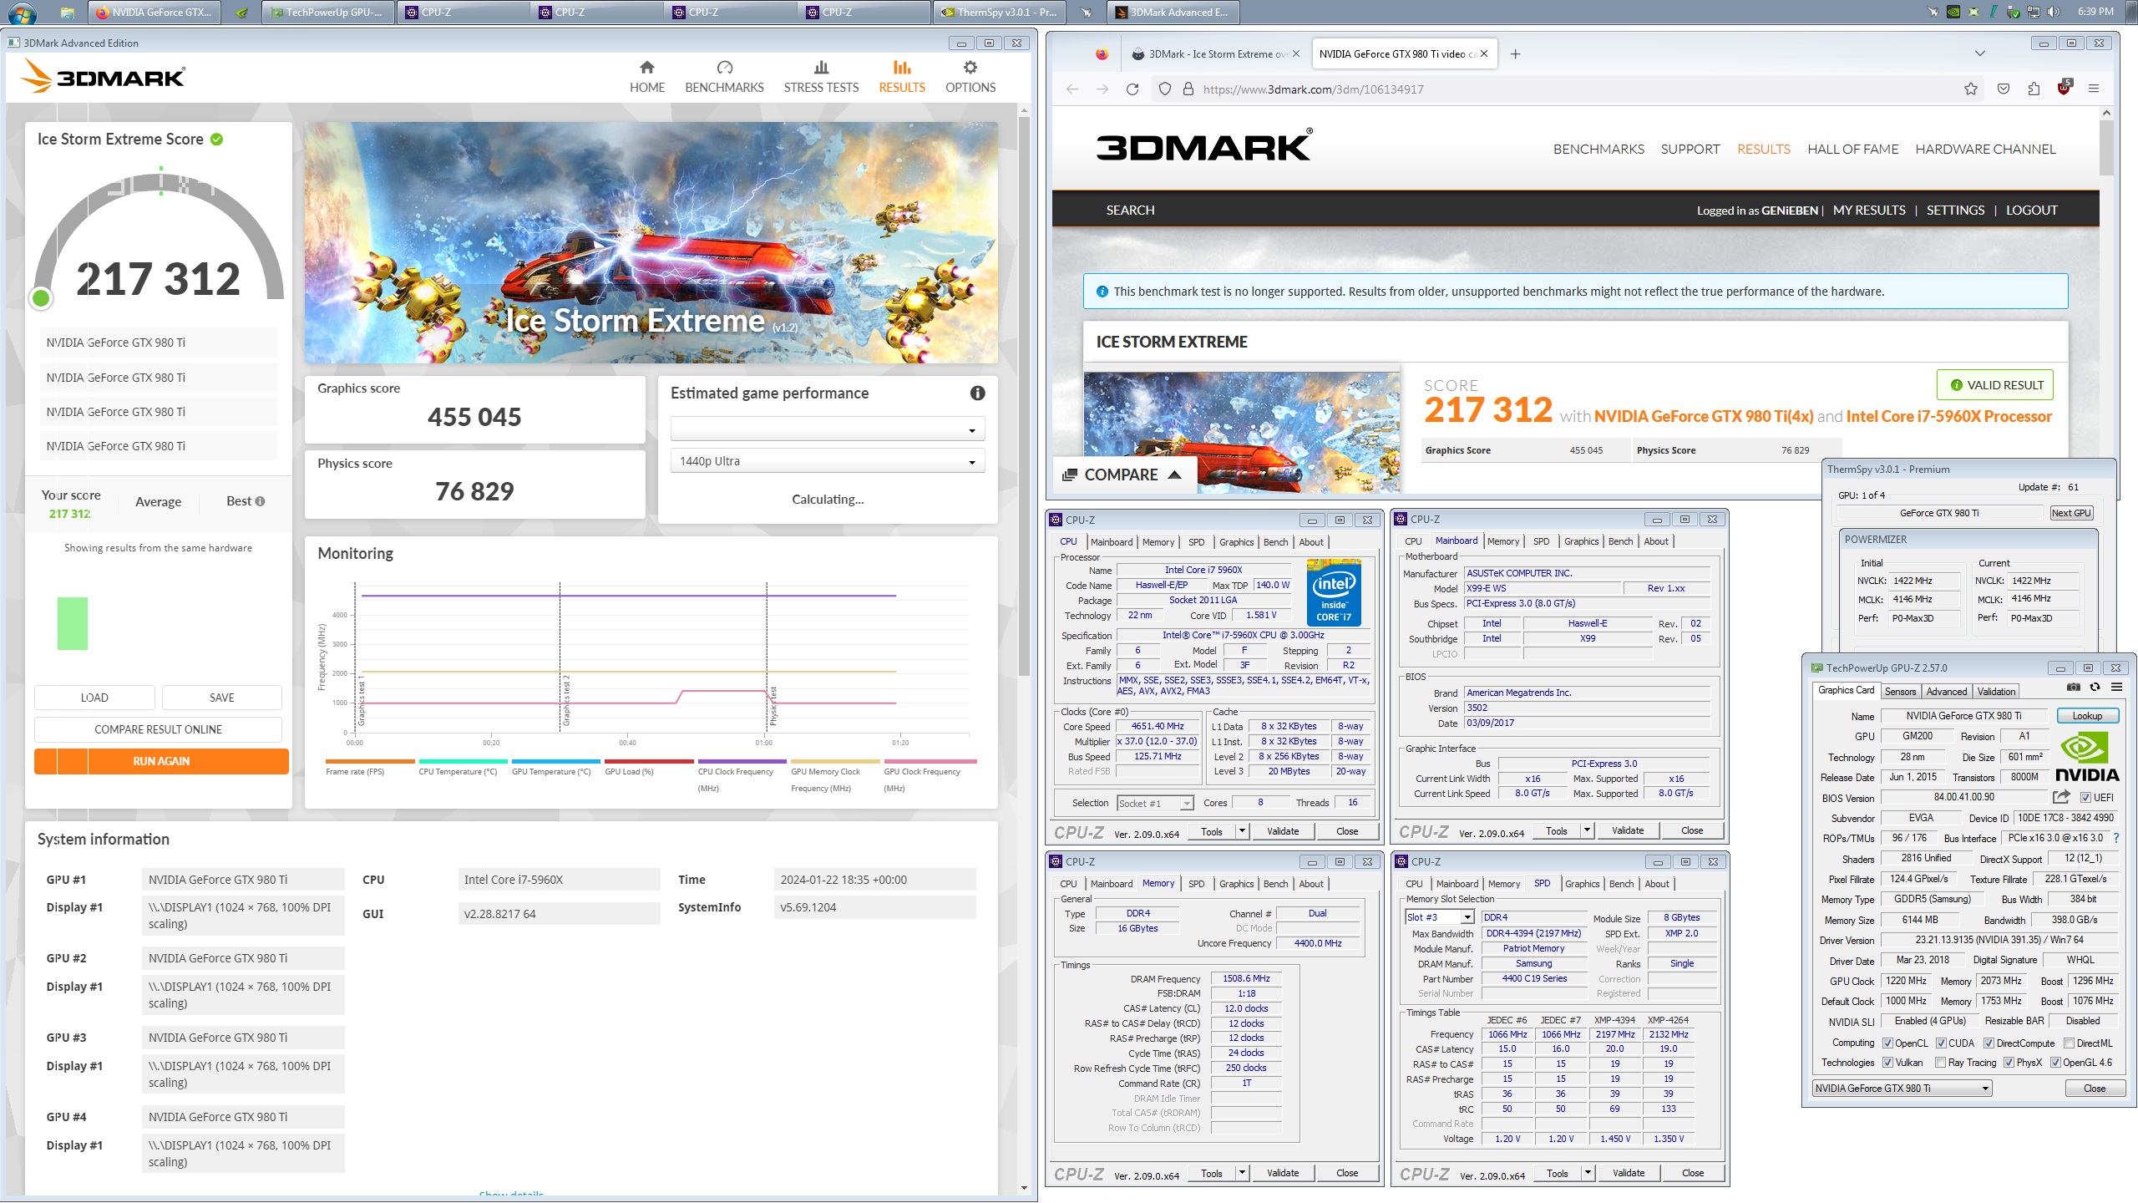Click the green score marker on gauge

(x=41, y=298)
